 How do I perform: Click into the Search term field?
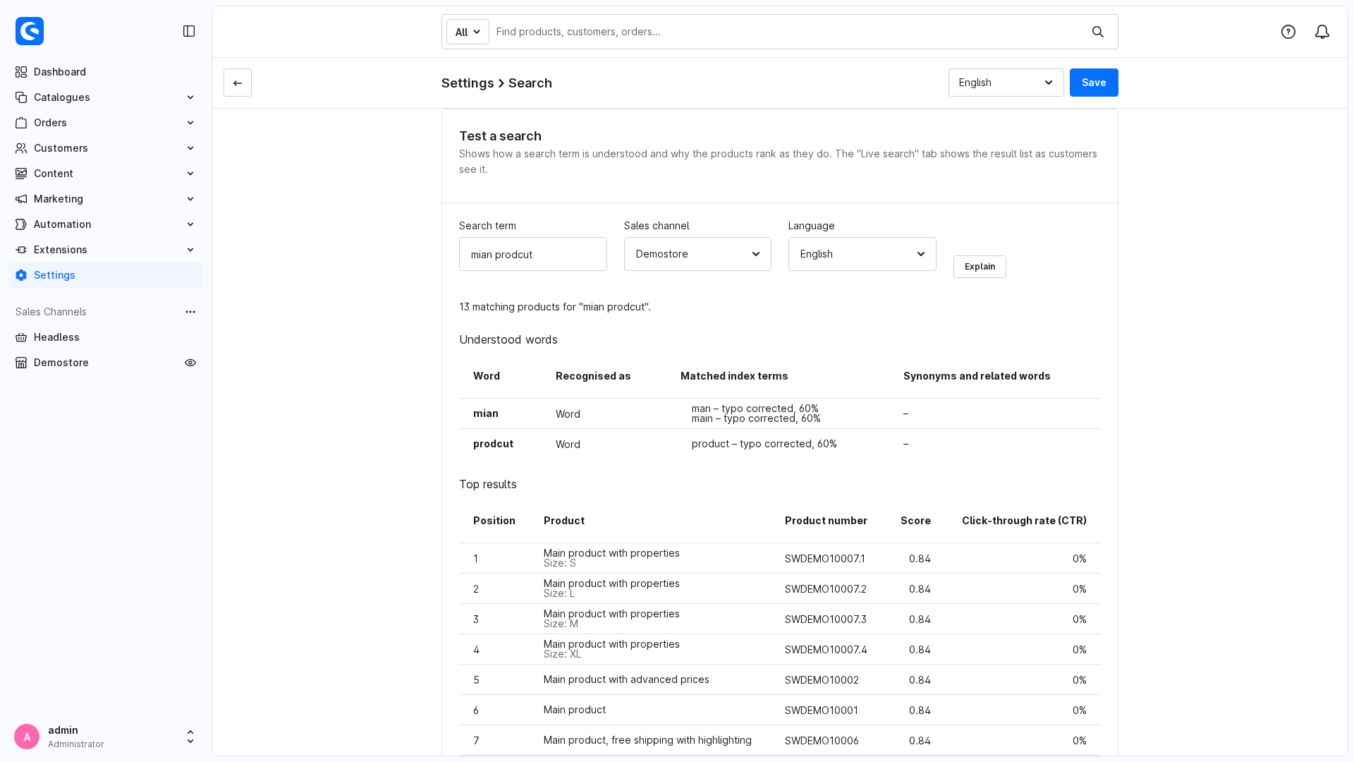[532, 254]
